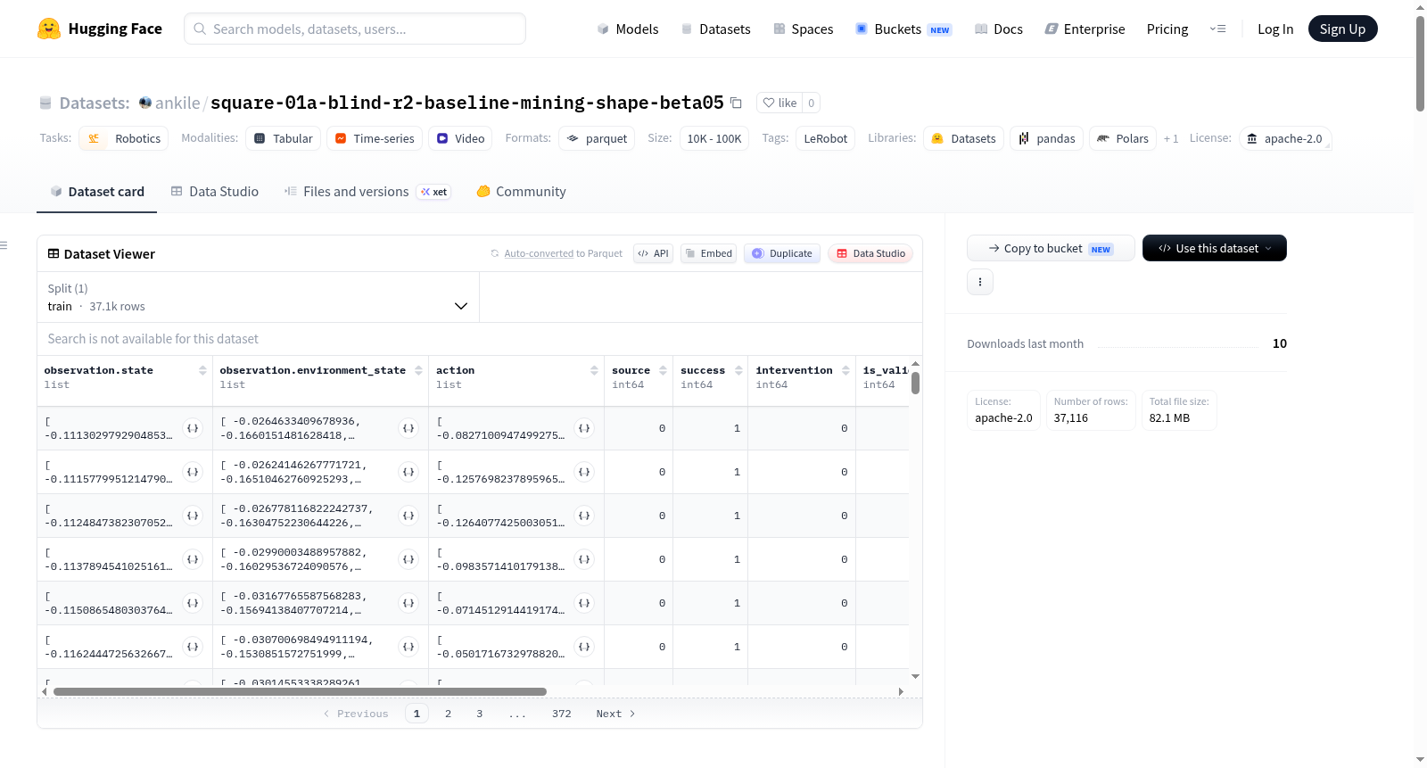Expand action cell starting -0.1257698237895965
Viewport: 1427px width, 768px height.
tap(584, 472)
